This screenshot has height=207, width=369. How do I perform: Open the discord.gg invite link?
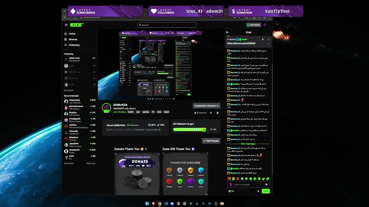click(241, 43)
